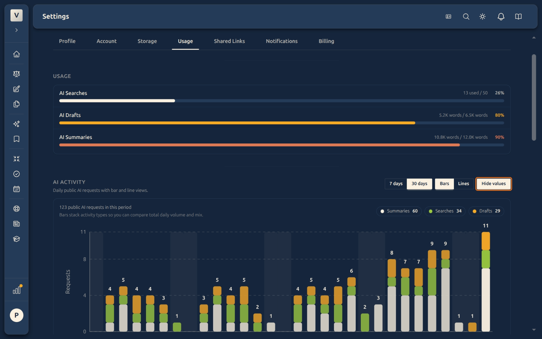
Task: Toggle the Searches legend series
Action: tap(445, 211)
